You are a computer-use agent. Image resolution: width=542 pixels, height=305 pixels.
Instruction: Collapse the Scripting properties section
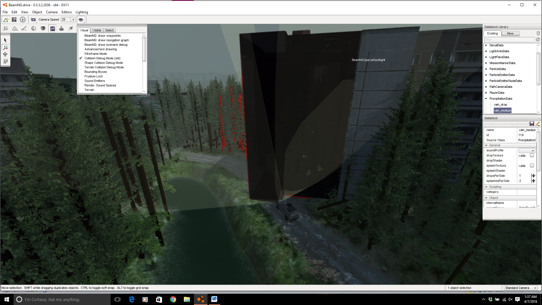pos(486,187)
